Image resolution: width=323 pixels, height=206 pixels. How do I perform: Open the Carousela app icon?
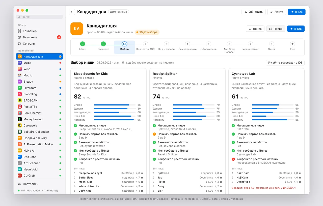pyautogui.click(x=20, y=125)
